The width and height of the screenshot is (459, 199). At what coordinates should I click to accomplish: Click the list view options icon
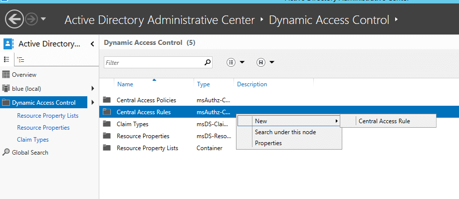pyautogui.click(x=231, y=62)
